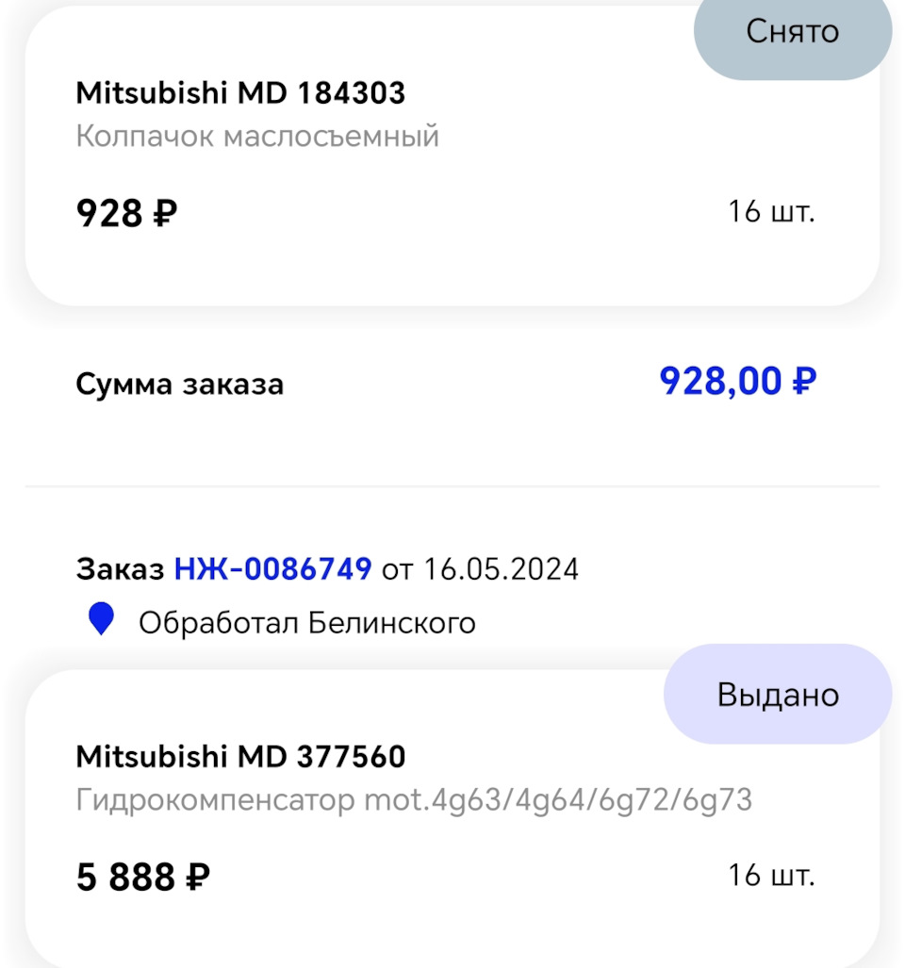Screen dimensions: 905x968
Task: Tap the blue location pin icon
Action: pyautogui.click(x=101, y=620)
